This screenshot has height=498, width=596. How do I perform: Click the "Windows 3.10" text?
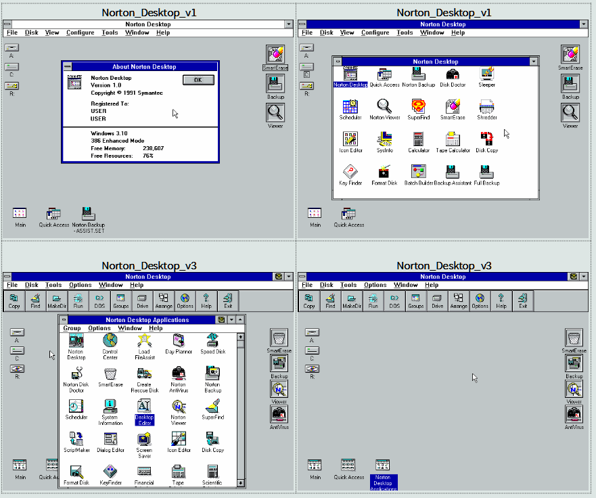tap(109, 133)
